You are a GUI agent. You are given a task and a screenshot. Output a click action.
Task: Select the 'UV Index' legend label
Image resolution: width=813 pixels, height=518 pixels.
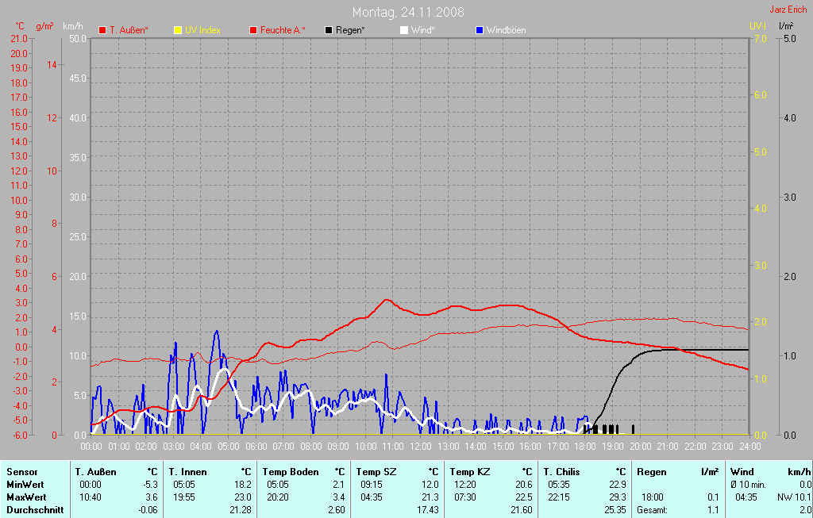(x=202, y=30)
